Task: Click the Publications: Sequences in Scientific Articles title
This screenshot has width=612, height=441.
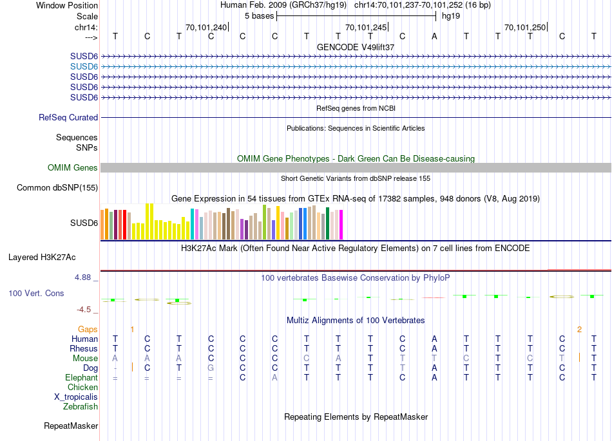Action: tap(356, 128)
